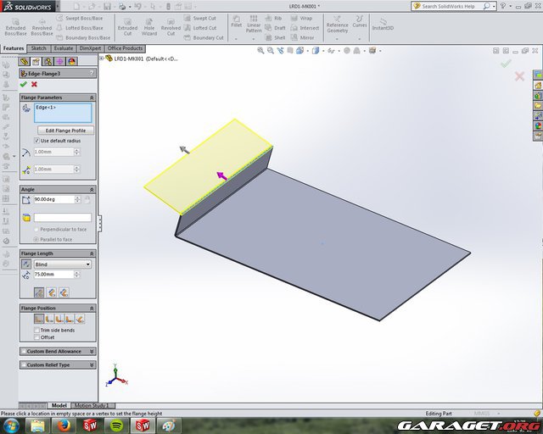Open the Reference Geometry tool
Image resolution: width=543 pixels, height=434 pixels.
pos(337,25)
